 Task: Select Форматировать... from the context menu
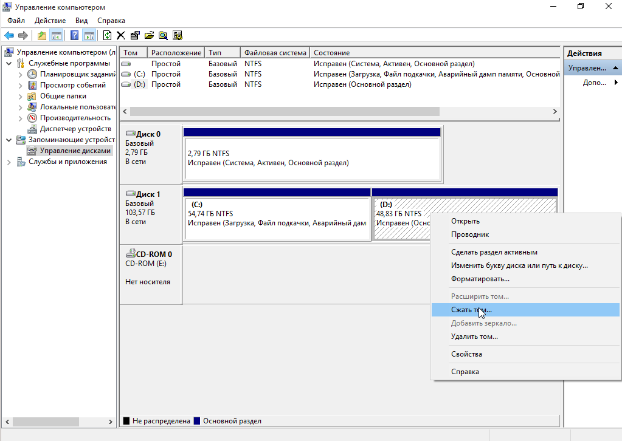coord(480,279)
